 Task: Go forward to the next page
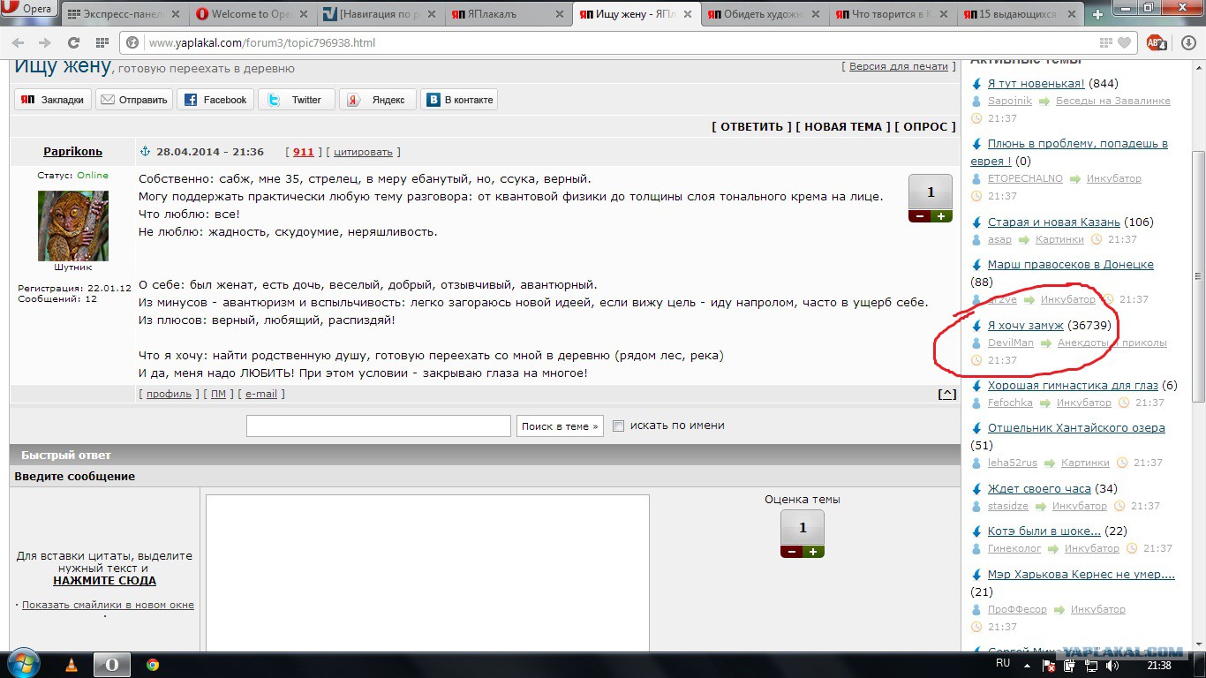(x=44, y=42)
